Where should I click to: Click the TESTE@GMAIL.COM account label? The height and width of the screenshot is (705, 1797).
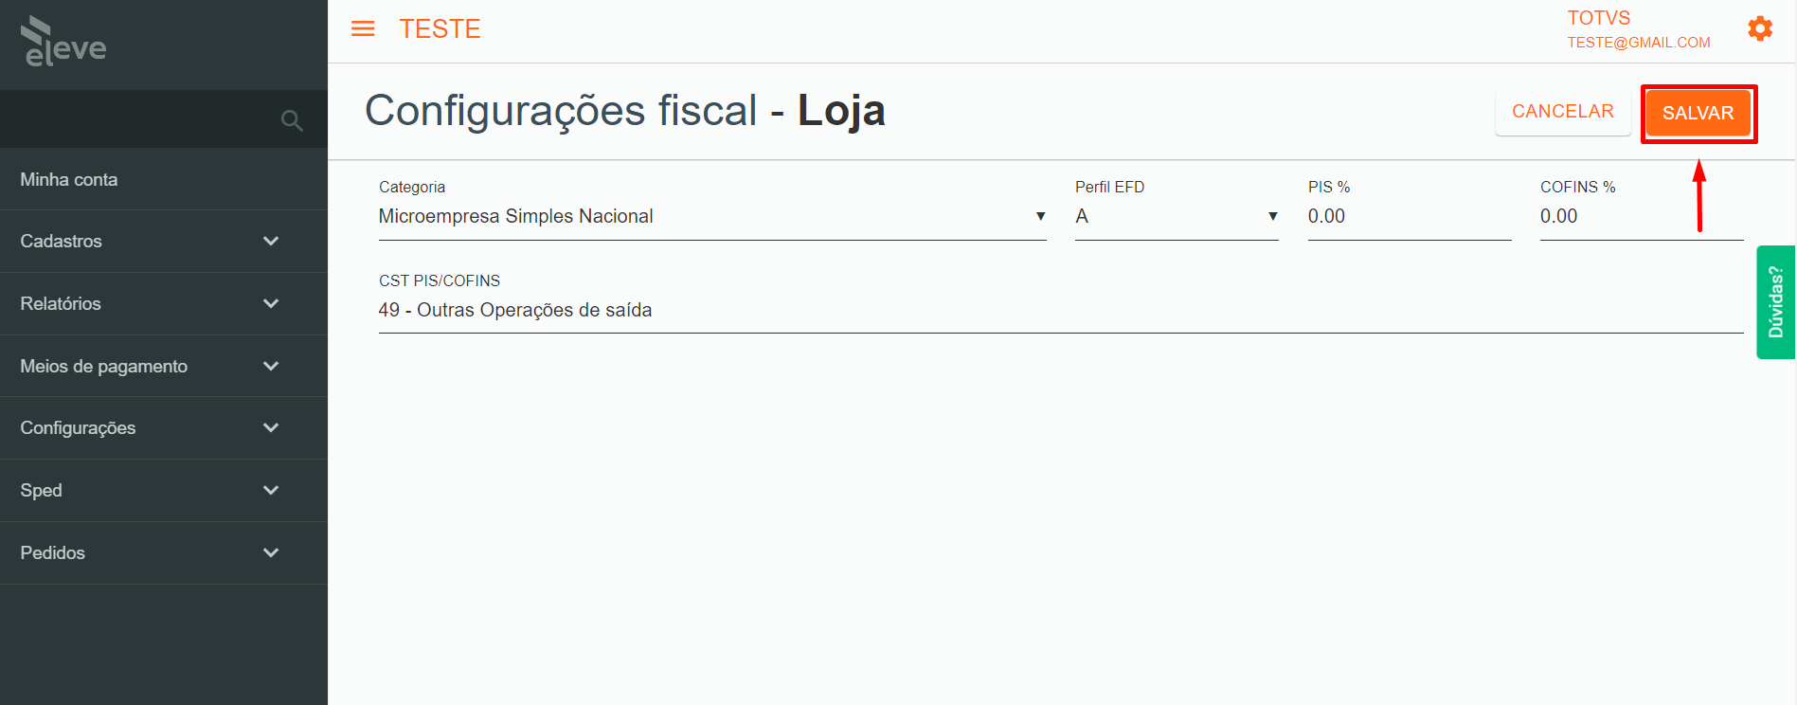point(1639,43)
